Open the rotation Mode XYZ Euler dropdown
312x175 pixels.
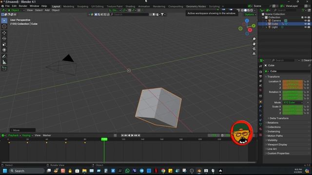coord(292,103)
